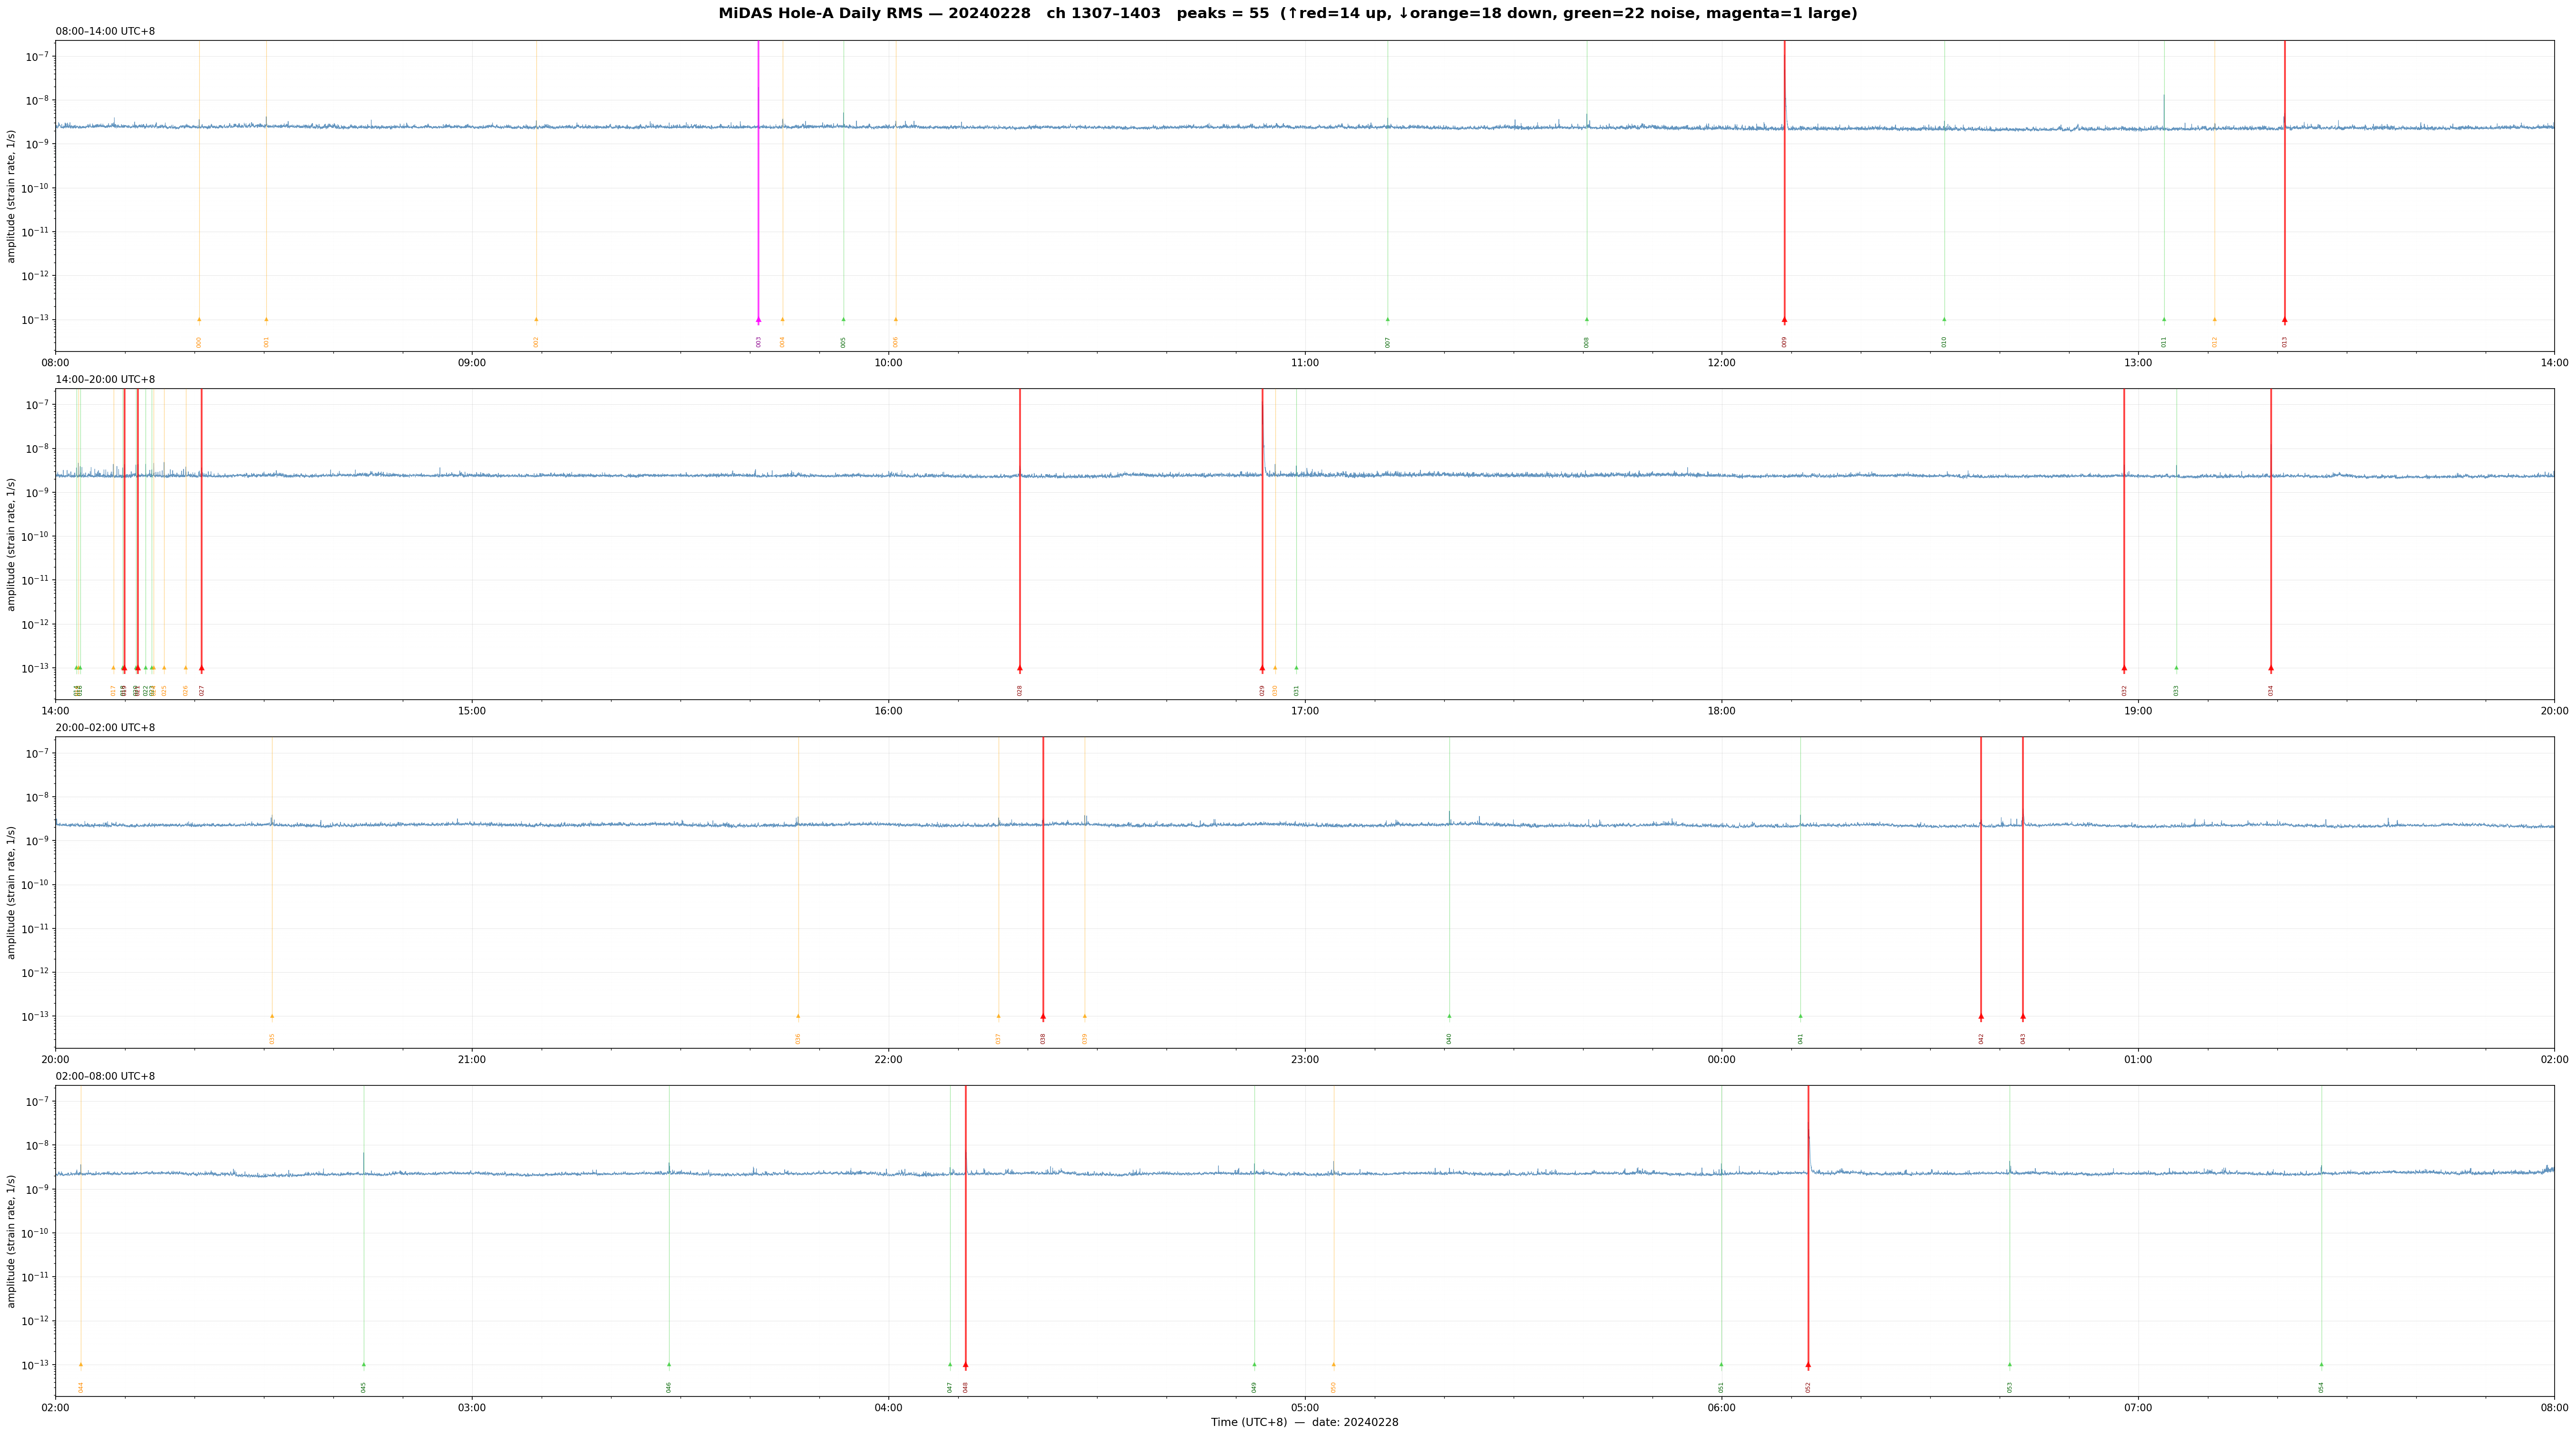The width and height of the screenshot is (2576, 1435).
Task: Select orange peak marker 044
Action: coord(81,1364)
